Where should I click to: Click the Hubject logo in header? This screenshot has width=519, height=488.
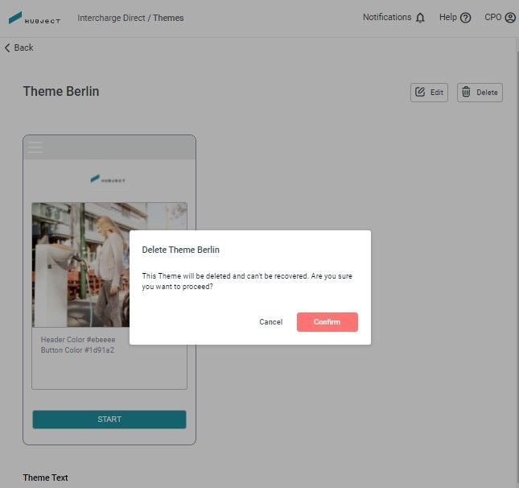pyautogui.click(x=35, y=18)
